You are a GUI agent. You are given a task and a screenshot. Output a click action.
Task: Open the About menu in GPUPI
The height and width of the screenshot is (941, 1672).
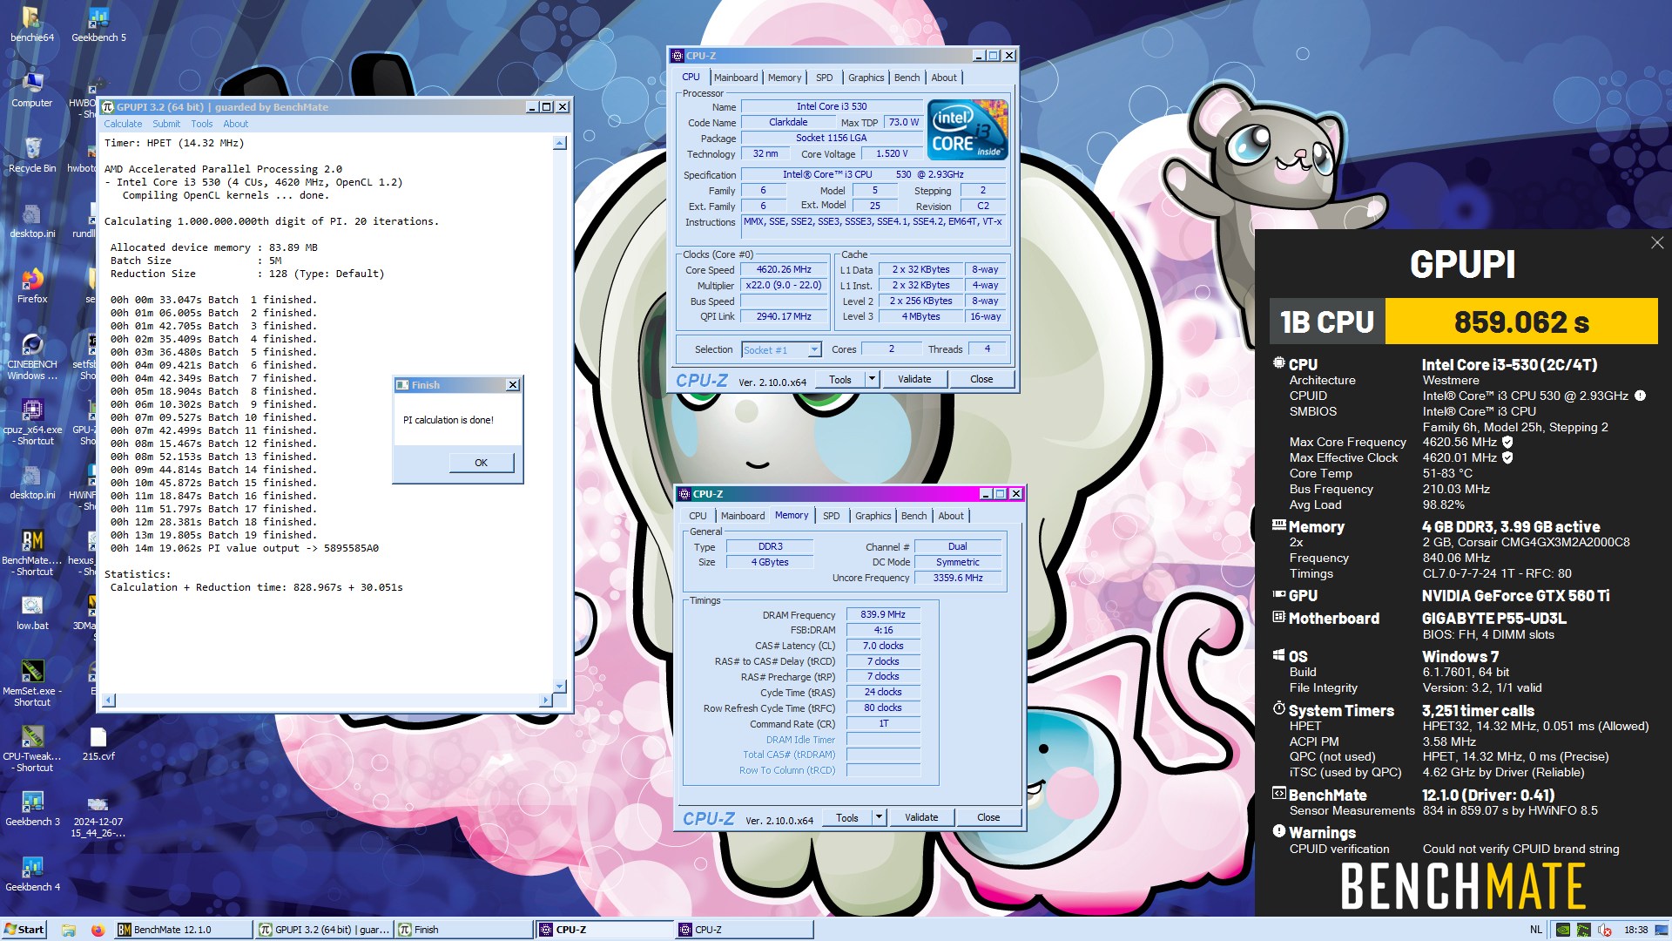point(235,124)
